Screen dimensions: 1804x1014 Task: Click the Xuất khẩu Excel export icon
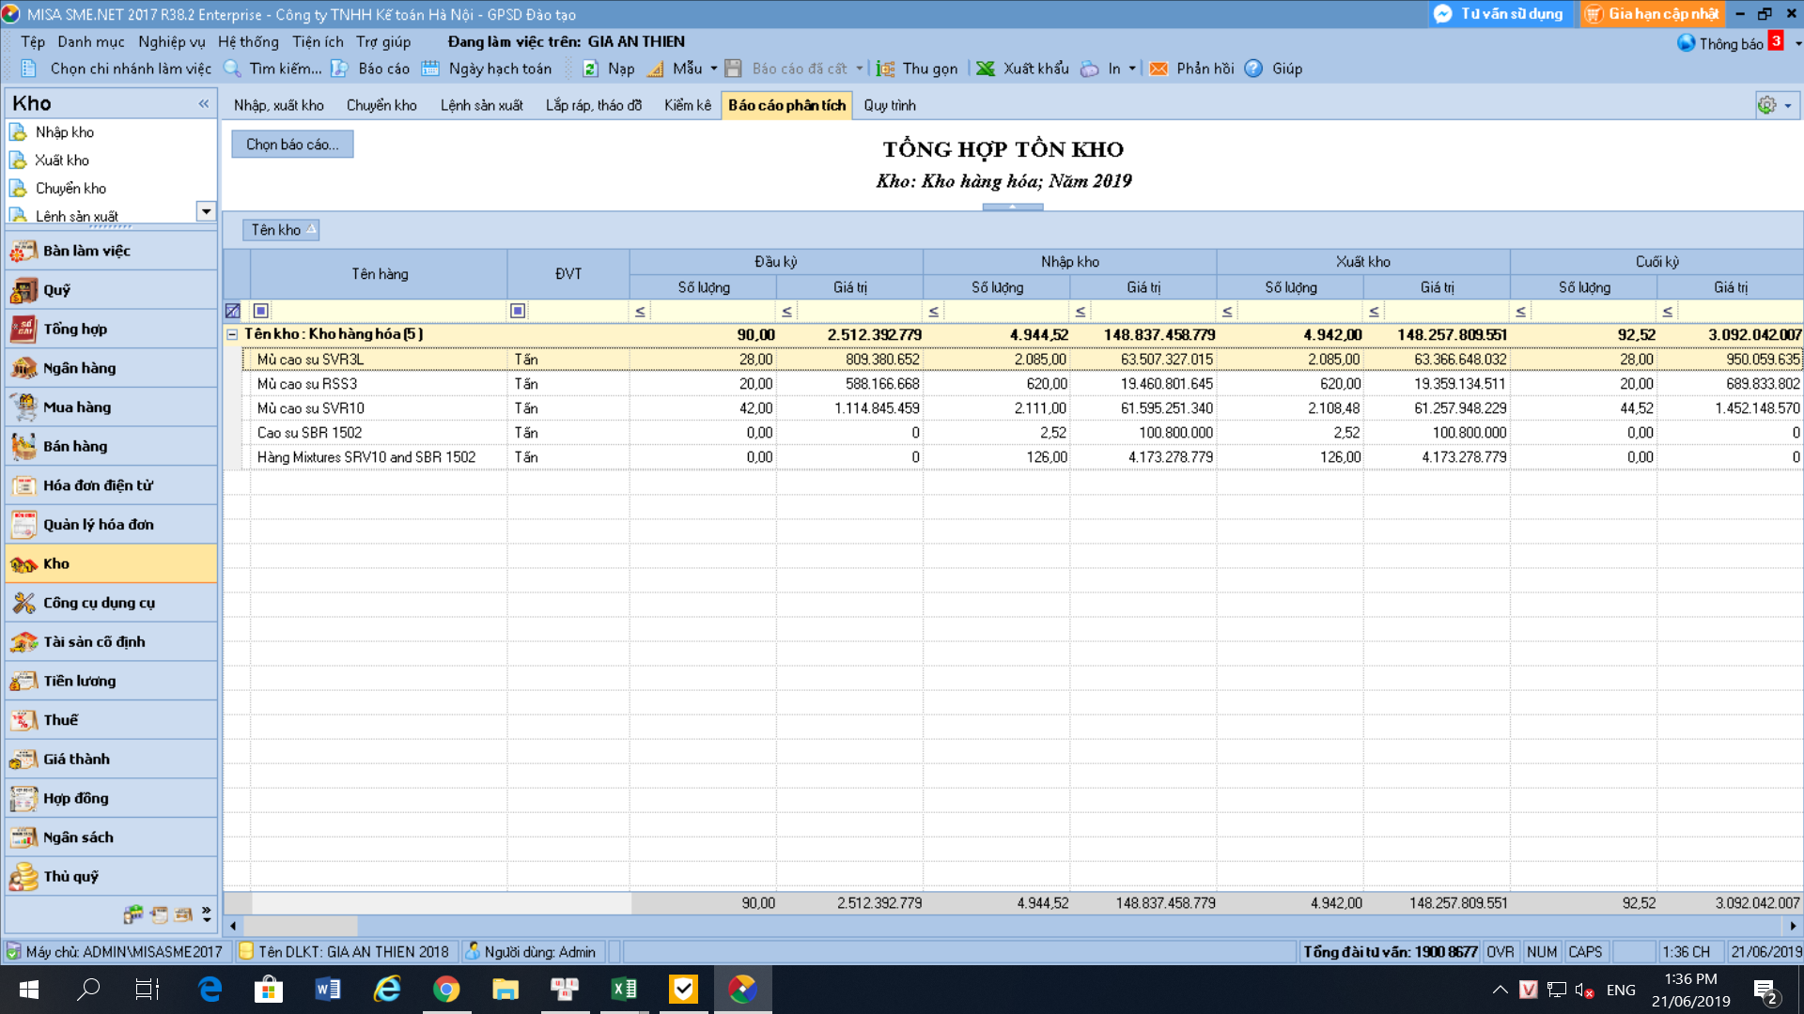(x=985, y=69)
